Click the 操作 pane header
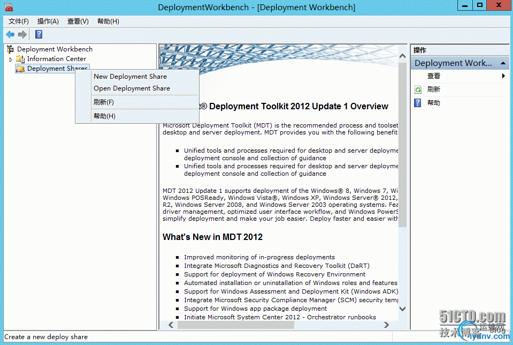513x345 pixels. [420, 50]
